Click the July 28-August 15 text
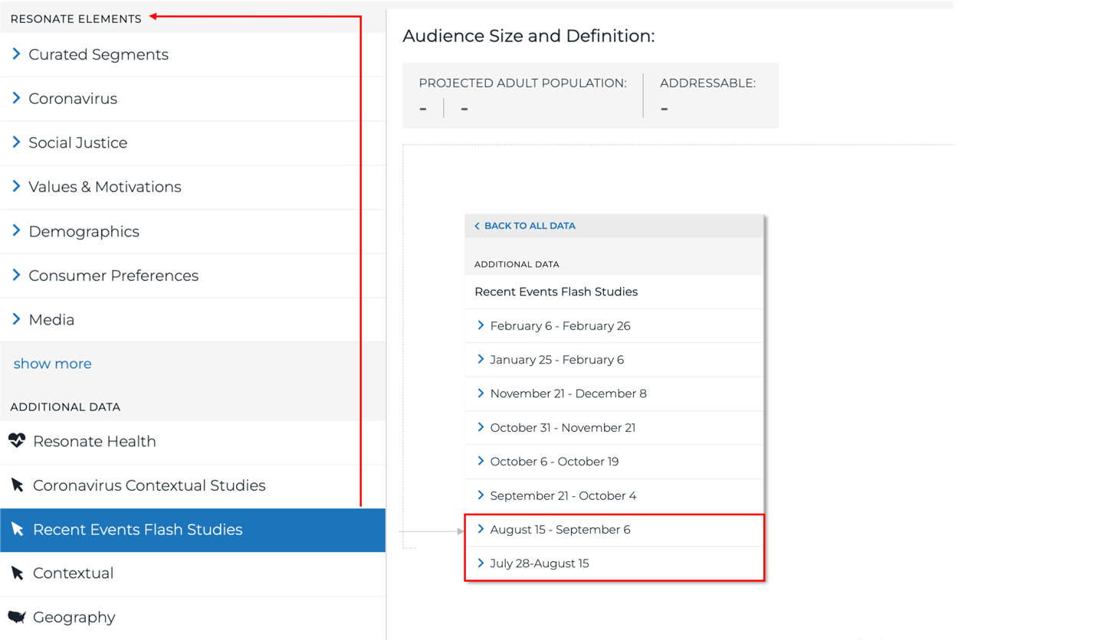 click(540, 563)
